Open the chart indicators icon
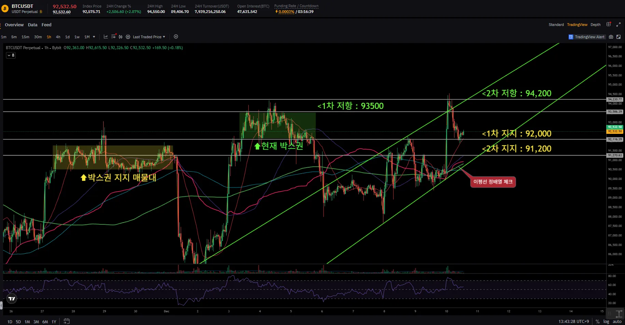Screen dimensions: 625x325 coord(106,37)
